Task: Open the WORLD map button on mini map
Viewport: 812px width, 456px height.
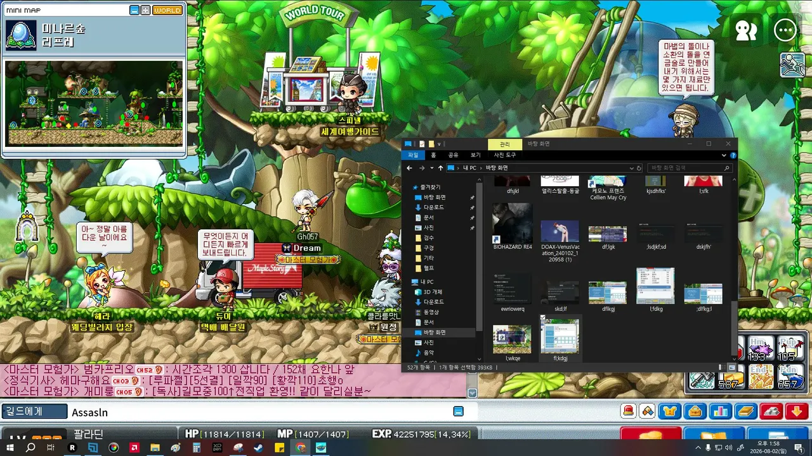Action: click(x=167, y=10)
